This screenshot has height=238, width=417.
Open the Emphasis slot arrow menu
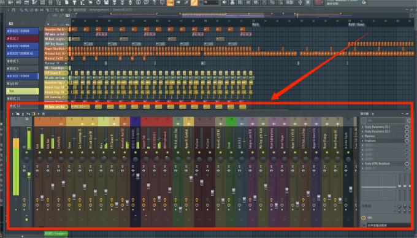(363, 140)
